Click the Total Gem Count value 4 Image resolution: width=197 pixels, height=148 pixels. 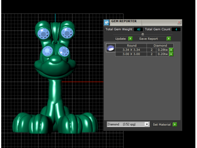click(x=176, y=29)
